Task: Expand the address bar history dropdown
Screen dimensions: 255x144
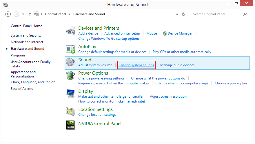Action: pyautogui.click(x=177, y=14)
